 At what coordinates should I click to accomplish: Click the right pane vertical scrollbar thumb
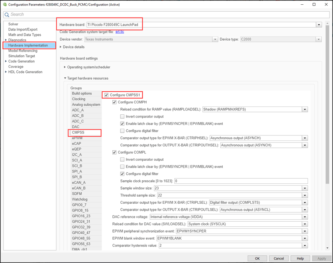click(x=327, y=104)
